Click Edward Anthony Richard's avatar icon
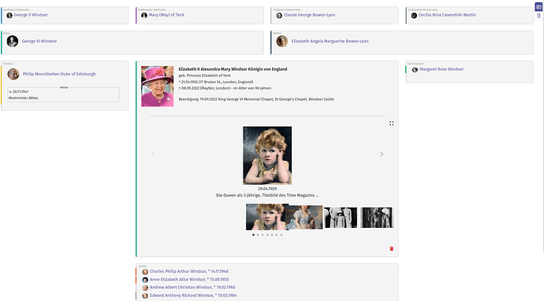This screenshot has height=301, width=544. 145,295
